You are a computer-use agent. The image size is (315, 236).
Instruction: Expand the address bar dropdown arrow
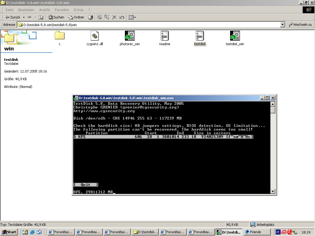[283, 25]
